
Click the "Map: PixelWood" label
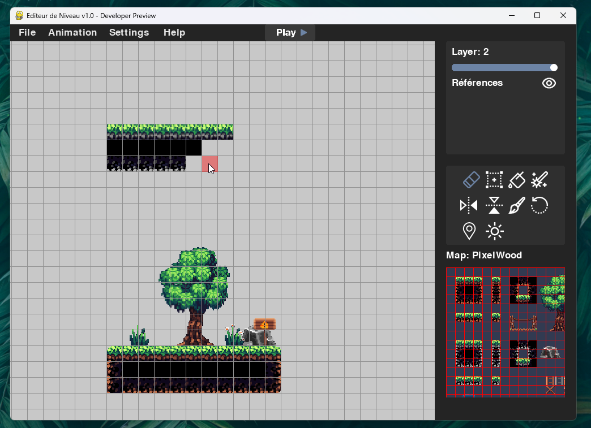click(x=484, y=255)
